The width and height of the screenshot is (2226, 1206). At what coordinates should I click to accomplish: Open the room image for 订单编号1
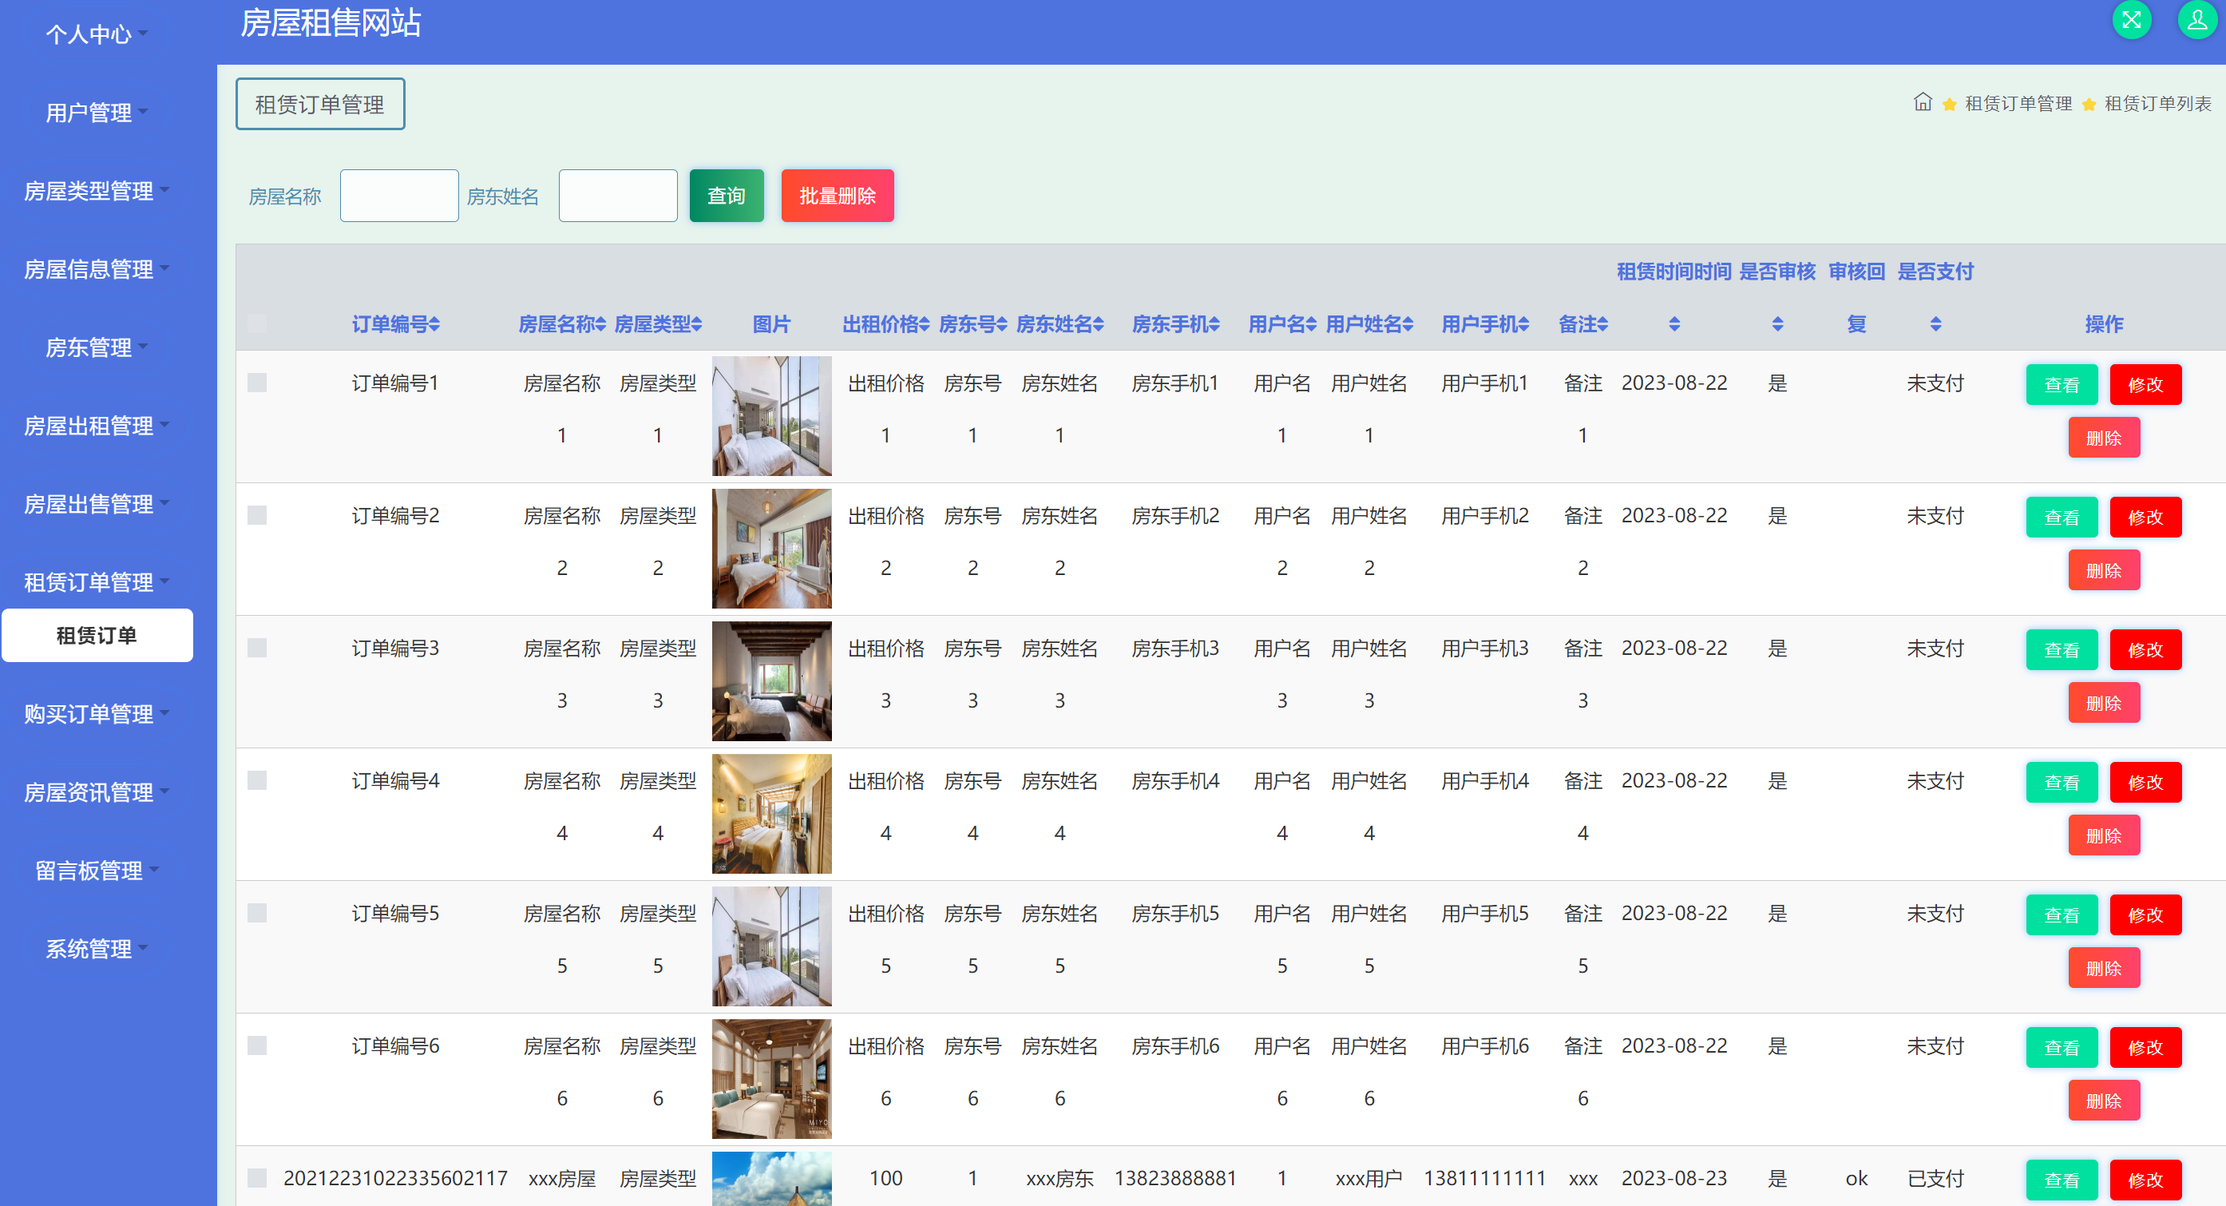point(771,416)
